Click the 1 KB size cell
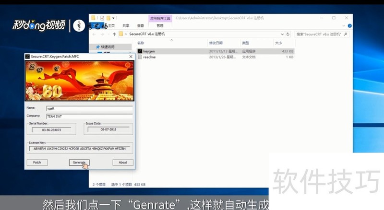This screenshot has height=210, width=384. [290, 57]
